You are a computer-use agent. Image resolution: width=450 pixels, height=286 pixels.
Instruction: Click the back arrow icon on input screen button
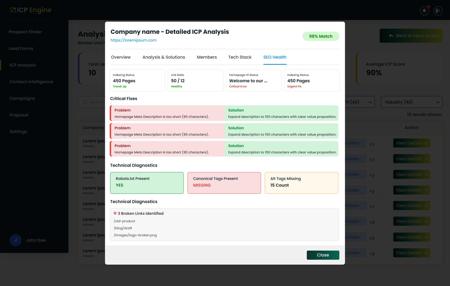[x=391, y=36]
